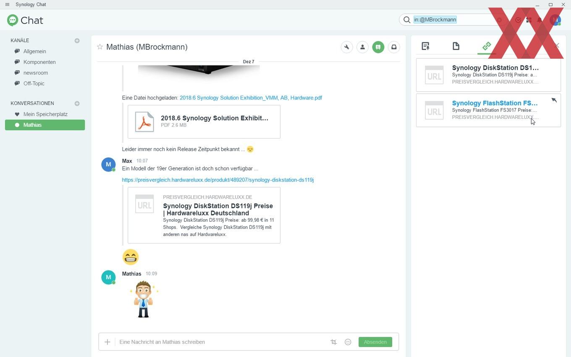Click the KONVERSATIONEN section header
Image resolution: width=571 pixels, height=357 pixels.
(x=32, y=103)
